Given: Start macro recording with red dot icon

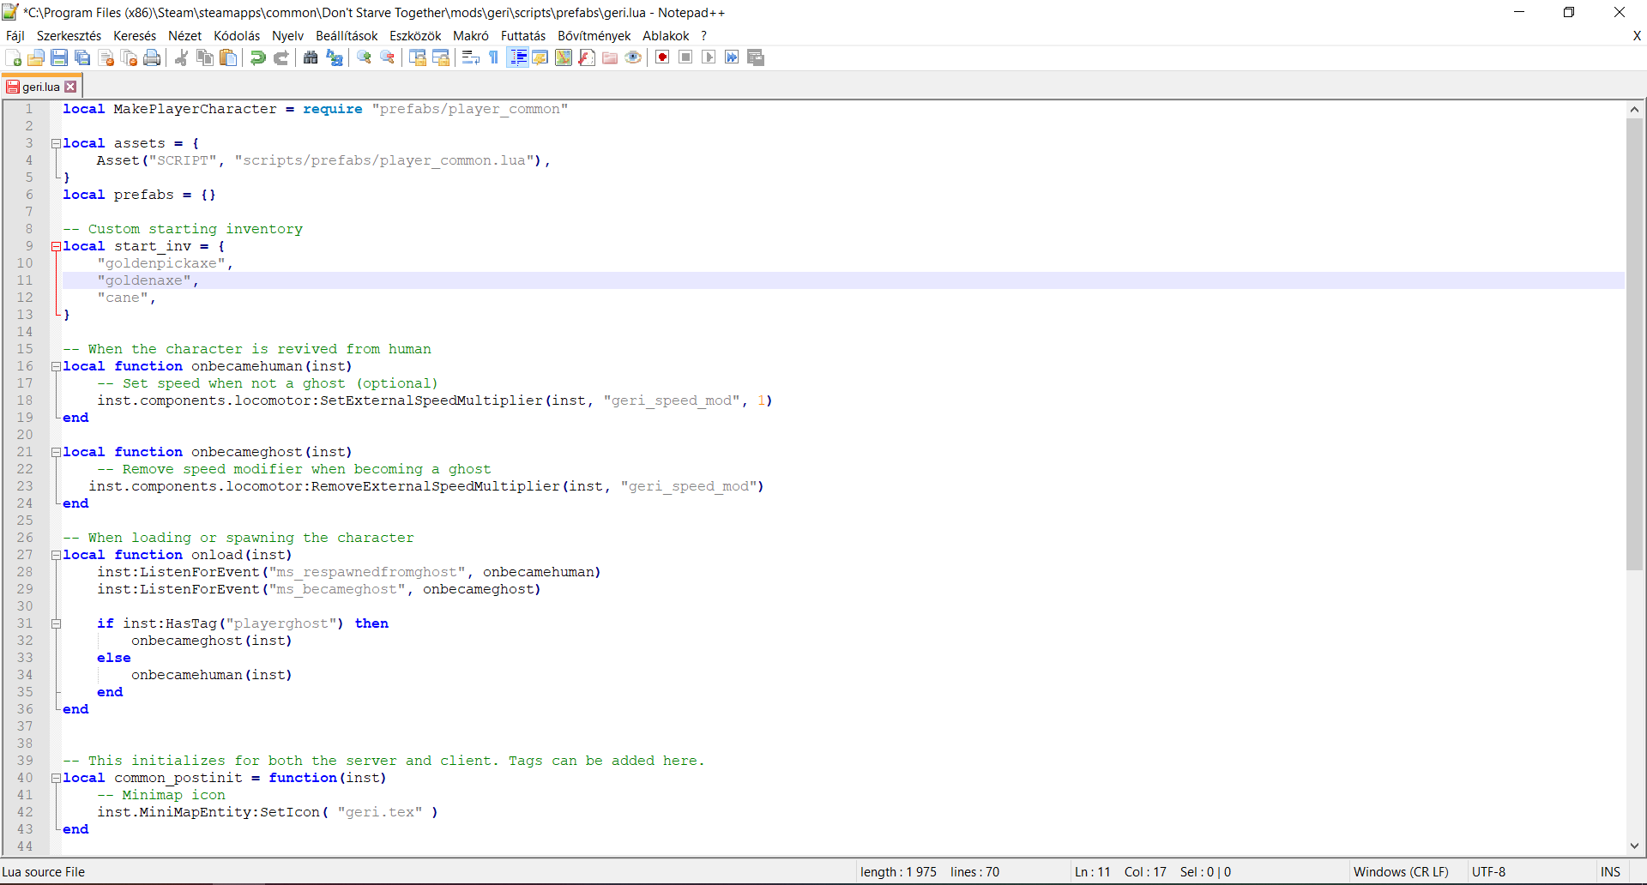Looking at the screenshot, I should (x=662, y=57).
